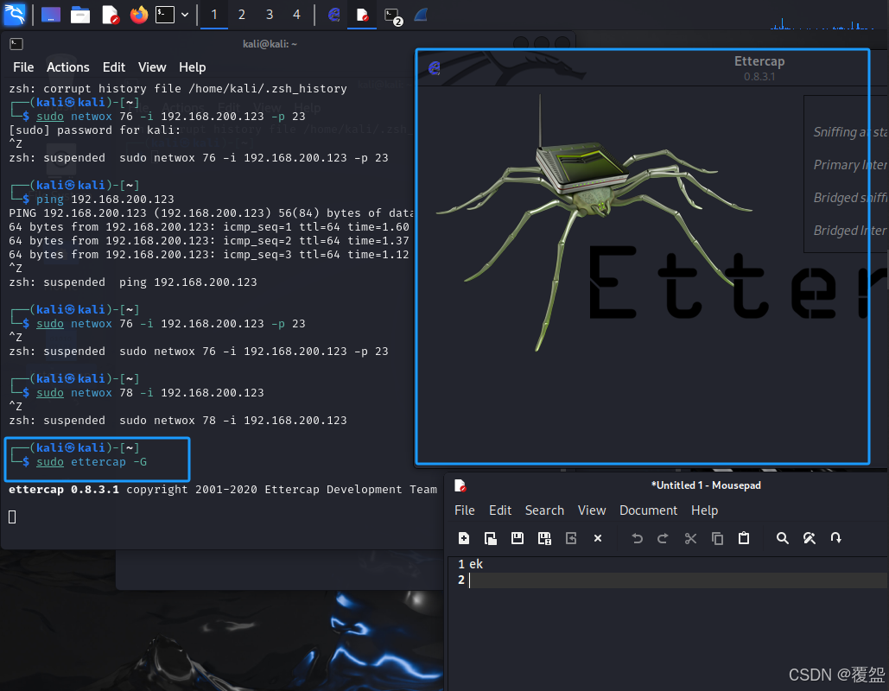Open Find and Replace toolbar icon
This screenshot has height=691, width=889.
point(809,538)
